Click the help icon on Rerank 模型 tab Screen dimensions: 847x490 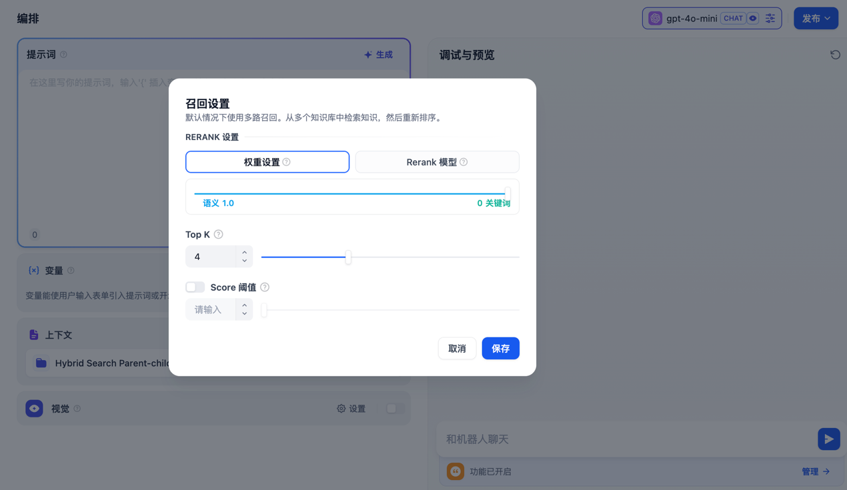coord(464,162)
